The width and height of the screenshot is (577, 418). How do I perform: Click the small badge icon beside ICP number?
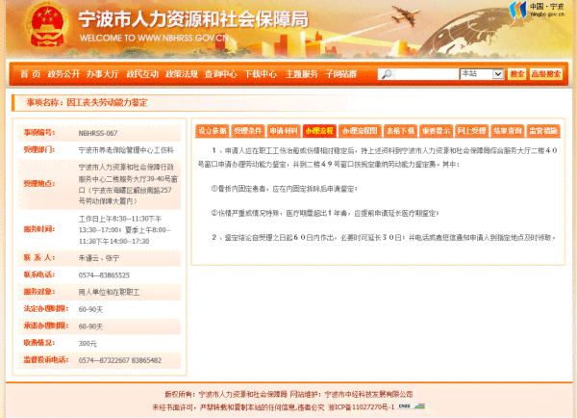pos(412,406)
